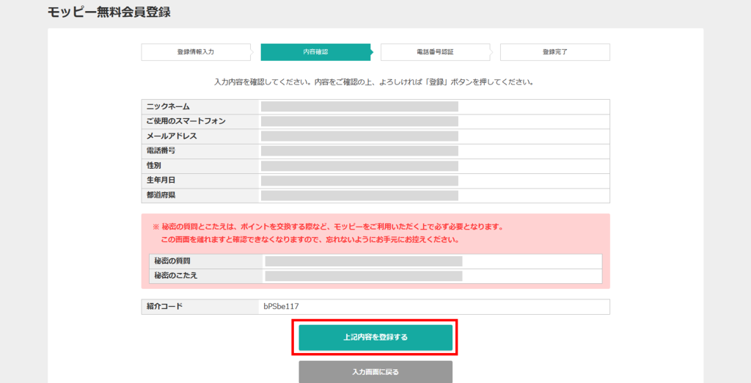Go to the 電話番号認証 step
This screenshot has height=383, width=751.
pos(435,52)
